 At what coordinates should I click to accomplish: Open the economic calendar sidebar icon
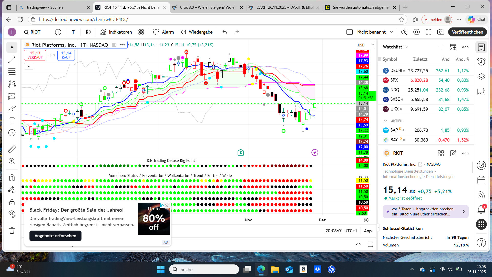pos(481,180)
